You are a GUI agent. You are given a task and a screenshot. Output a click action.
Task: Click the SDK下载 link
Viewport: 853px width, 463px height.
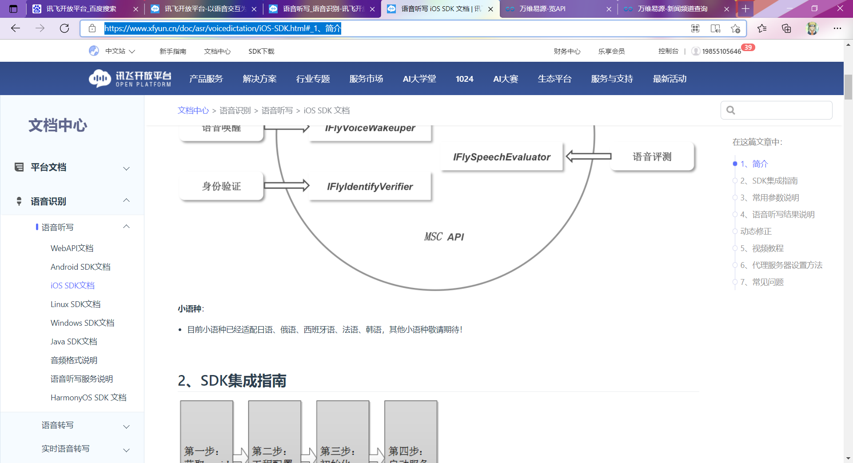(261, 51)
